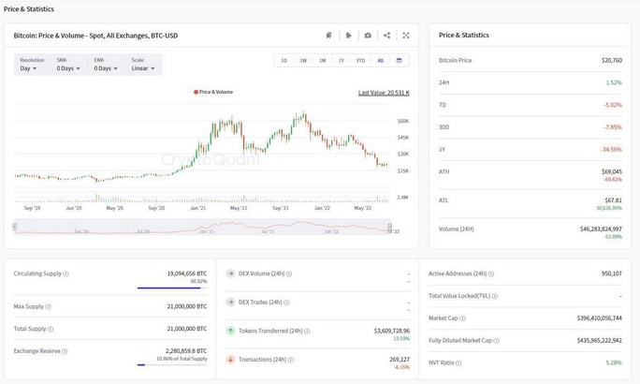Click the mini range navigator chart area
The image size is (640, 384).
(x=202, y=227)
